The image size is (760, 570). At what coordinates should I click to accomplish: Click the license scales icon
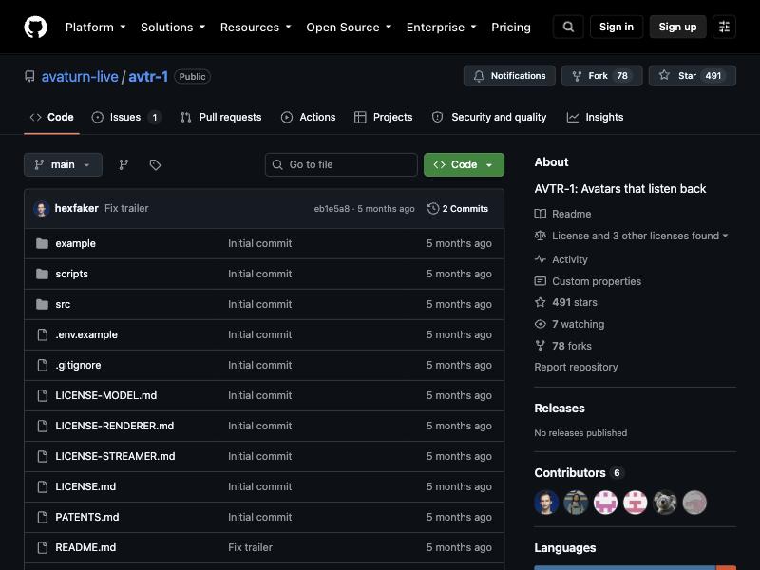[540, 236]
